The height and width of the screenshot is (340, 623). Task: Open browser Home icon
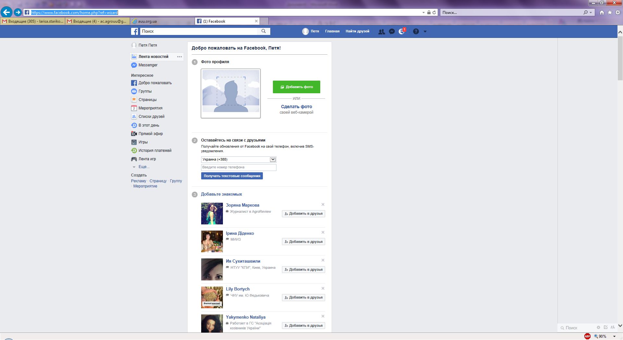[602, 12]
